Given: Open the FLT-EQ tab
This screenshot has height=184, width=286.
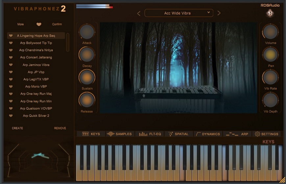Looking at the screenshot, I should click(150, 134).
